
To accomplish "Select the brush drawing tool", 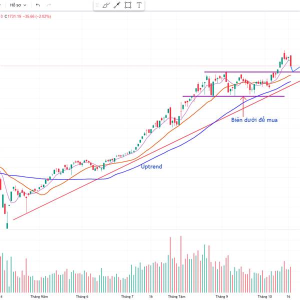I will coord(106,5).
